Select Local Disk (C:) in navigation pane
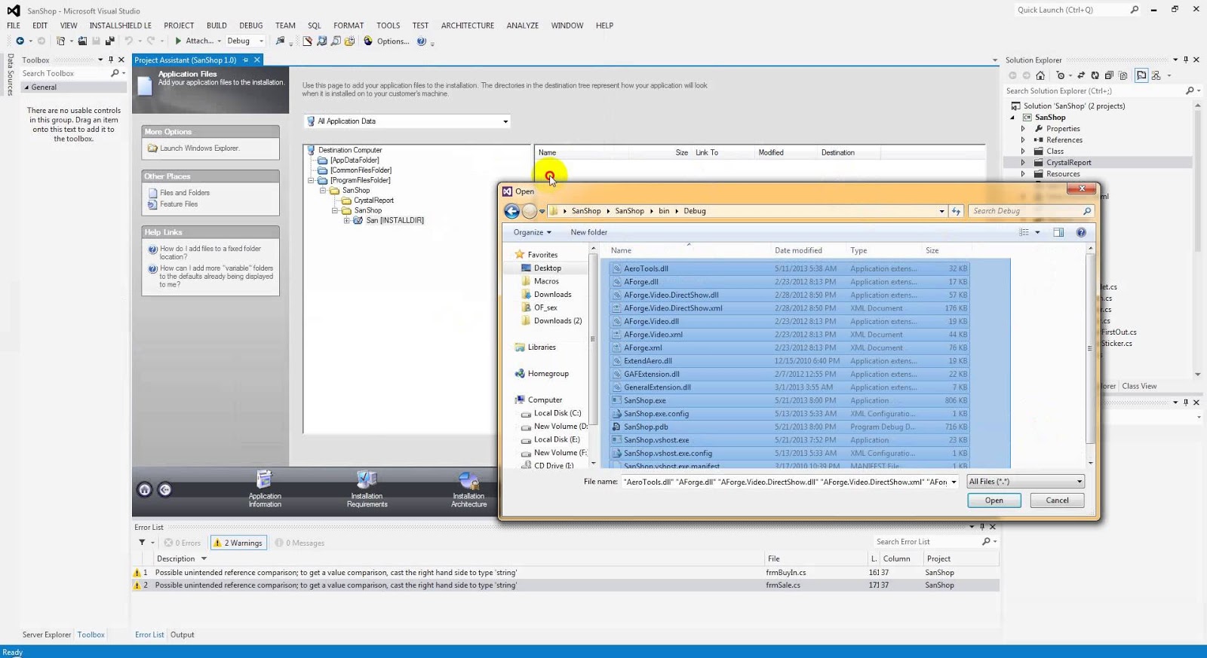Viewport: 1207px width, 658px height. click(557, 413)
